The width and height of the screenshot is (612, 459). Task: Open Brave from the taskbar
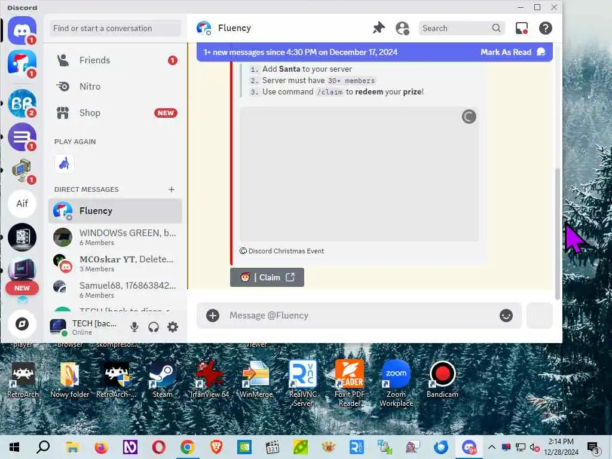click(216, 447)
